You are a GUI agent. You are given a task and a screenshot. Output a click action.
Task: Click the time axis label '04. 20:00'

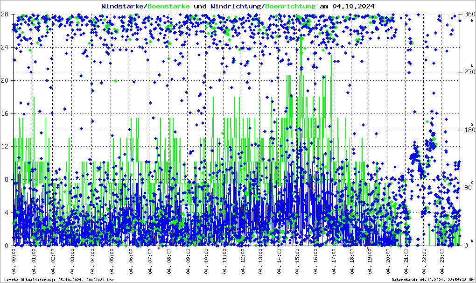[x=388, y=261]
